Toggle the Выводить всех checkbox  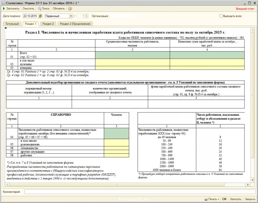pyautogui.click(x=221, y=16)
